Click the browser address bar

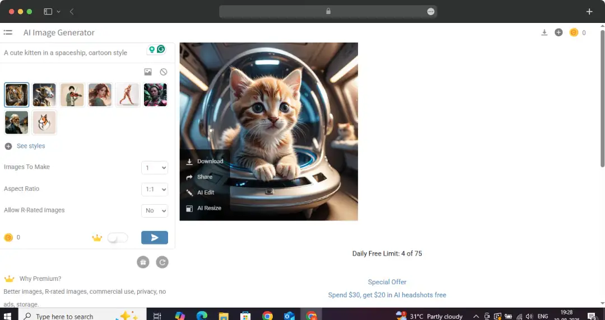[x=328, y=12]
